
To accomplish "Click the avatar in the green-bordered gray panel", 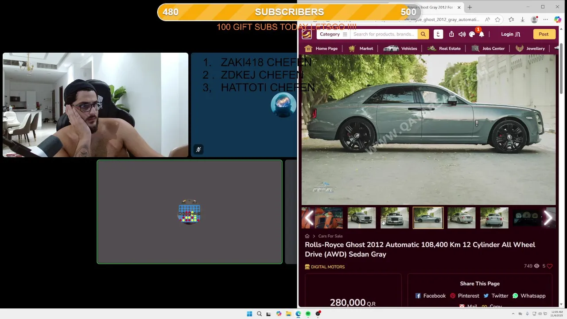I will pyautogui.click(x=189, y=212).
